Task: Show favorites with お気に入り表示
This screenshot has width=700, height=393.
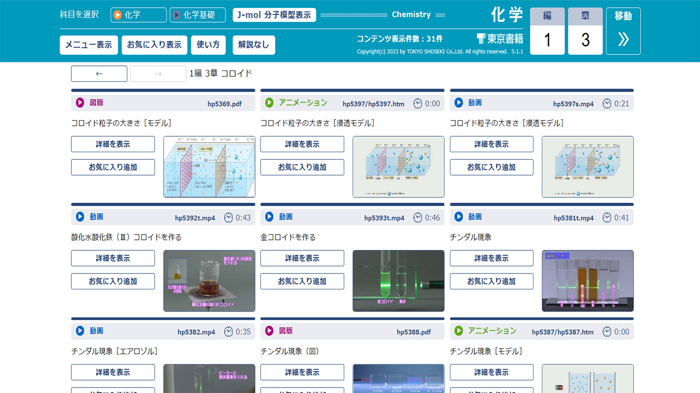Action: tap(154, 45)
